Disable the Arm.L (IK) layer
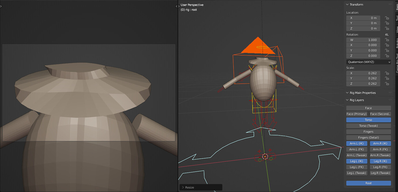The height and width of the screenshot is (192, 398). click(356, 143)
